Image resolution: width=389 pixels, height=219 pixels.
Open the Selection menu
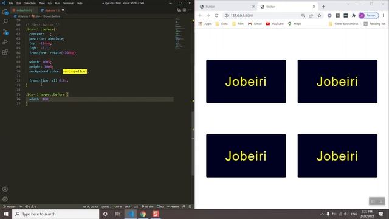click(30, 3)
